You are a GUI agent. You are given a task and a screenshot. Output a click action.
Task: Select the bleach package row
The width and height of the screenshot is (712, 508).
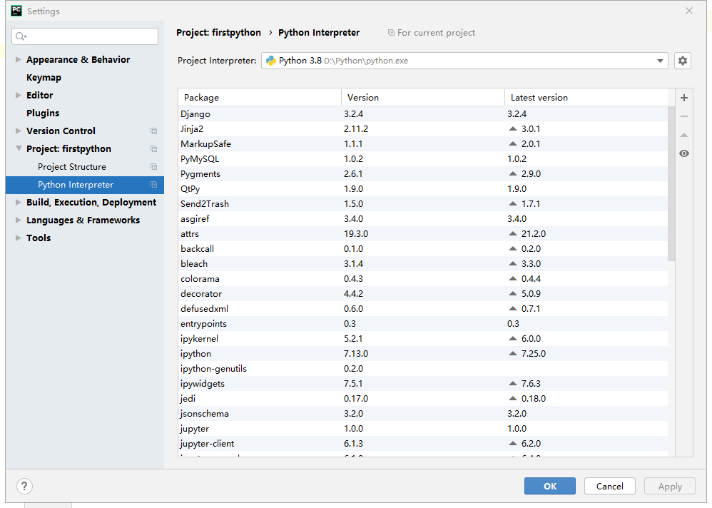pos(423,264)
